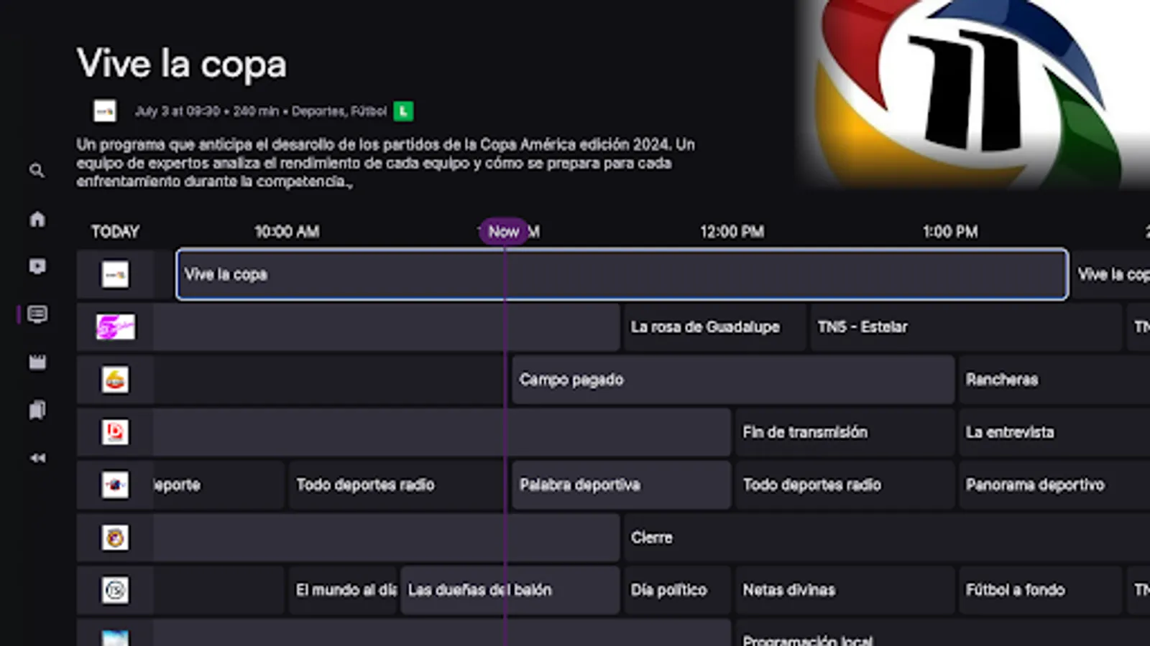
Task: Click the channel logo next to Vive la copa
Action: point(115,274)
